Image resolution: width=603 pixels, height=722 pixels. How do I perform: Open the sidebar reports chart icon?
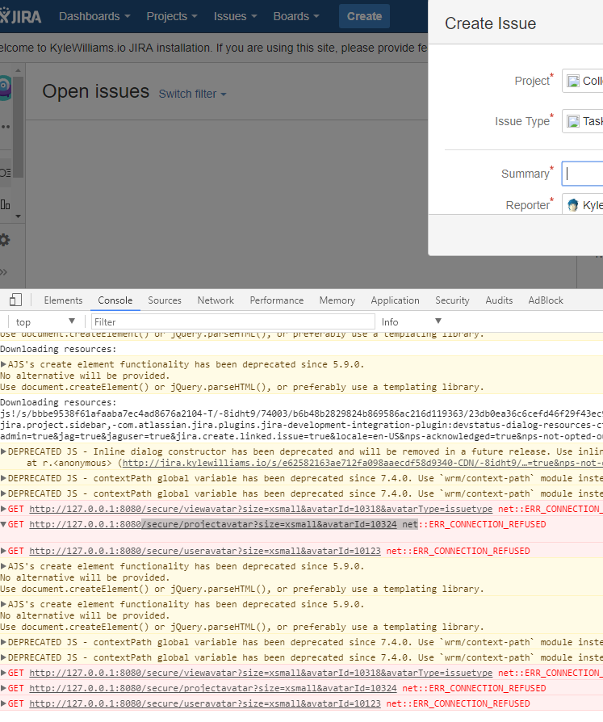pyautogui.click(x=5, y=204)
